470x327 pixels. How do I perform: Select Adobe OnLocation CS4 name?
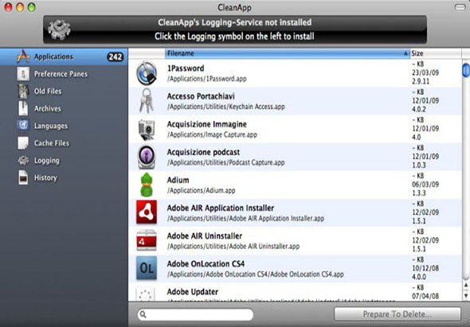coord(206,264)
